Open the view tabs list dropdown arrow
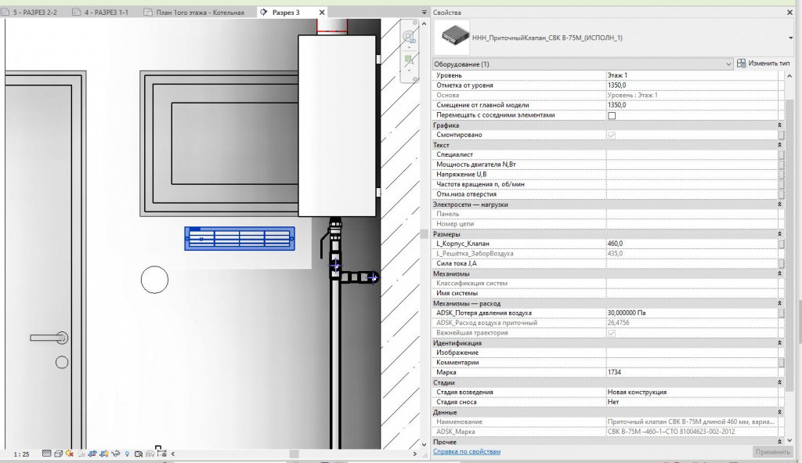Image resolution: width=802 pixels, height=463 pixels. coord(424,13)
